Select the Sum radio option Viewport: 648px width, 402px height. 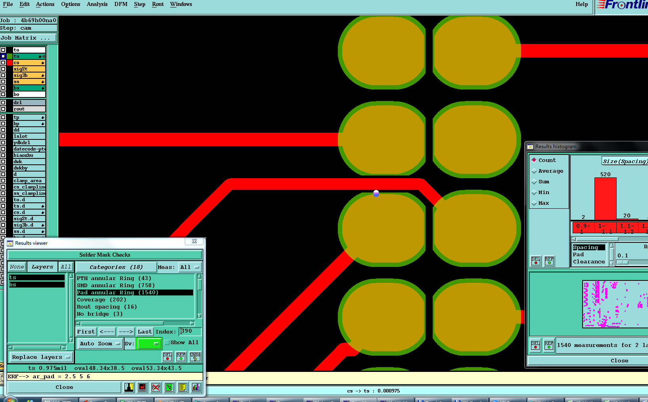[534, 182]
